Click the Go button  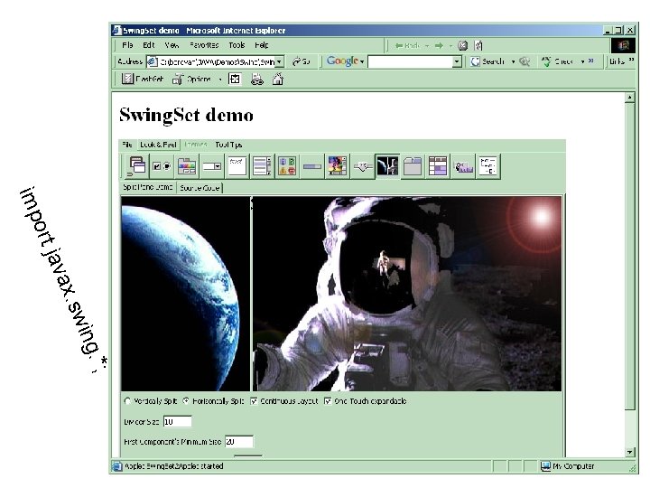(302, 61)
